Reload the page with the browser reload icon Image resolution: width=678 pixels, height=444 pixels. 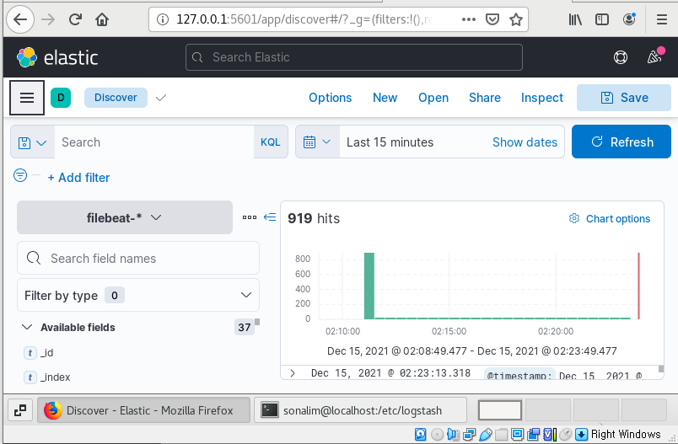tap(75, 19)
